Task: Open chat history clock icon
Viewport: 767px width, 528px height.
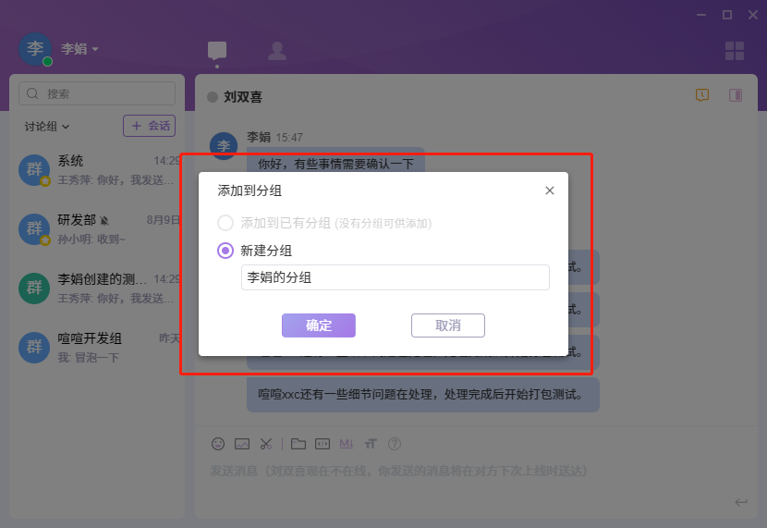Action: point(702,95)
